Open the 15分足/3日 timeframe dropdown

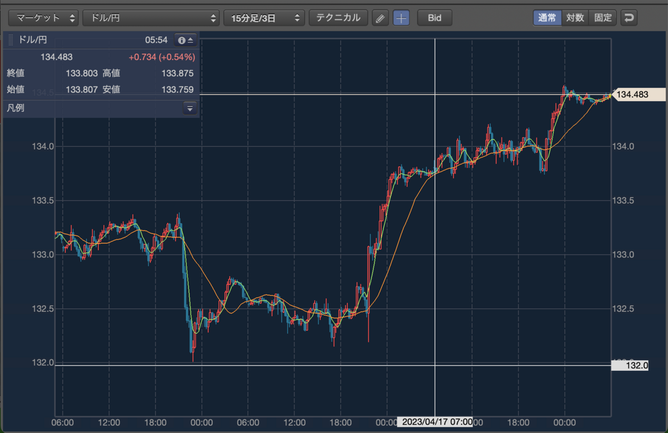tap(264, 18)
